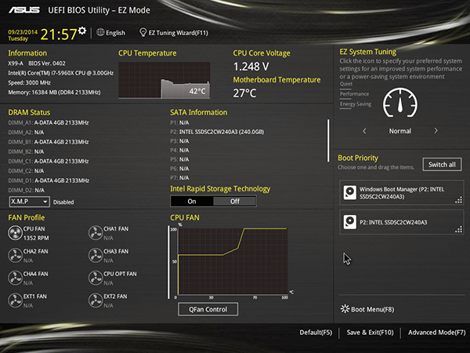Click the 1.248 V core voltage value
The height and width of the screenshot is (353, 470).
point(251,67)
